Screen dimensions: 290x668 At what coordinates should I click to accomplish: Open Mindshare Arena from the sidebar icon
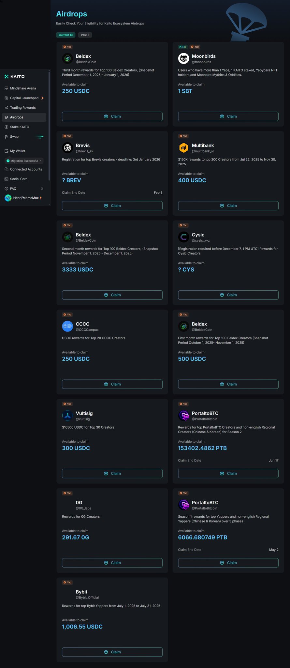pyautogui.click(x=6, y=88)
